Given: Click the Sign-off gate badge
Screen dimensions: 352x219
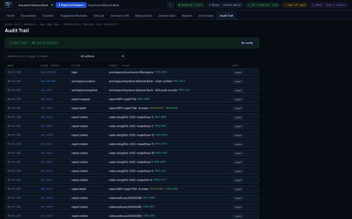Looking at the screenshot, I should click(x=295, y=5).
